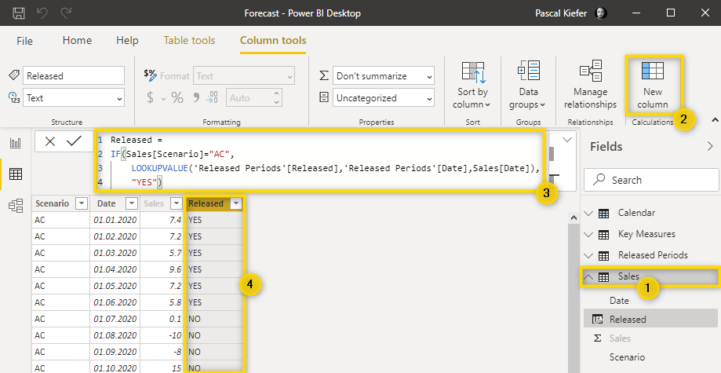Open the Format dropdown
721x373 pixels.
point(244,76)
